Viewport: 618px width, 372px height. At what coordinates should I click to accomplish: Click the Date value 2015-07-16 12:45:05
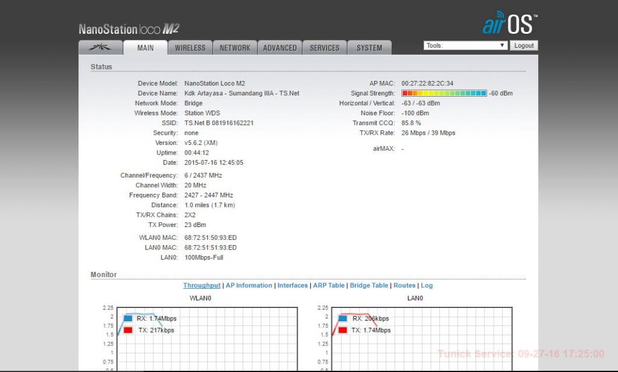[x=214, y=162]
